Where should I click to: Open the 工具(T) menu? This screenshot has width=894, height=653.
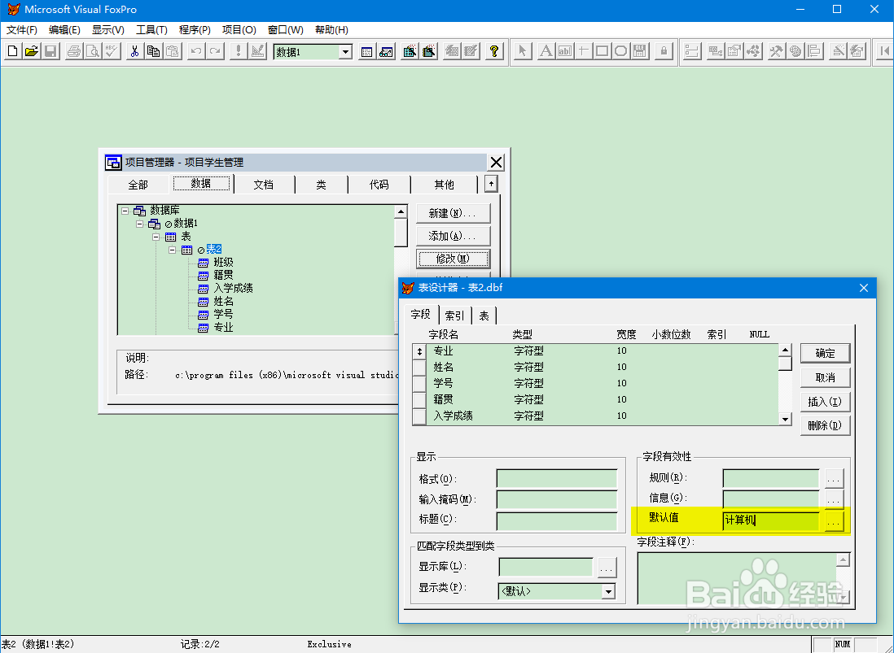151,29
